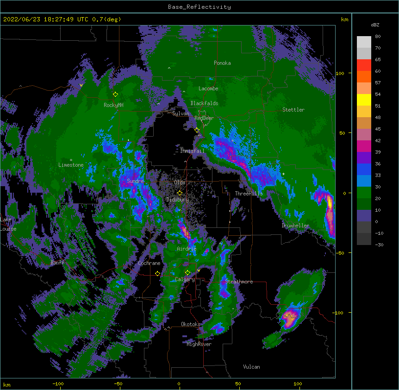Click the Sylvan town label
This screenshot has height=390, width=399.
coord(181,113)
